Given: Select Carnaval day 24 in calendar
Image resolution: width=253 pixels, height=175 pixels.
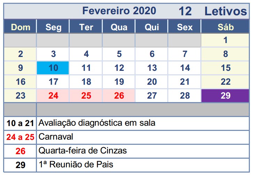Looking at the screenshot, I should (x=53, y=95).
